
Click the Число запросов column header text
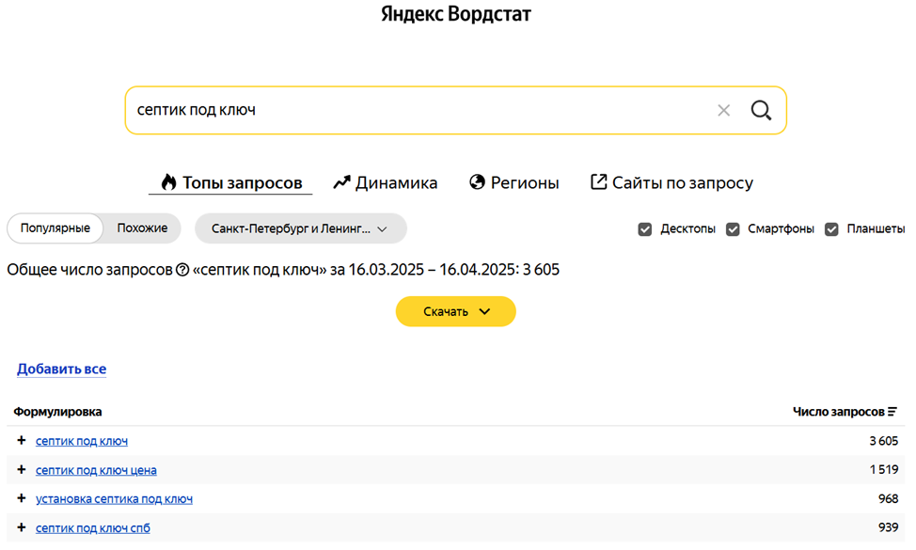point(838,412)
